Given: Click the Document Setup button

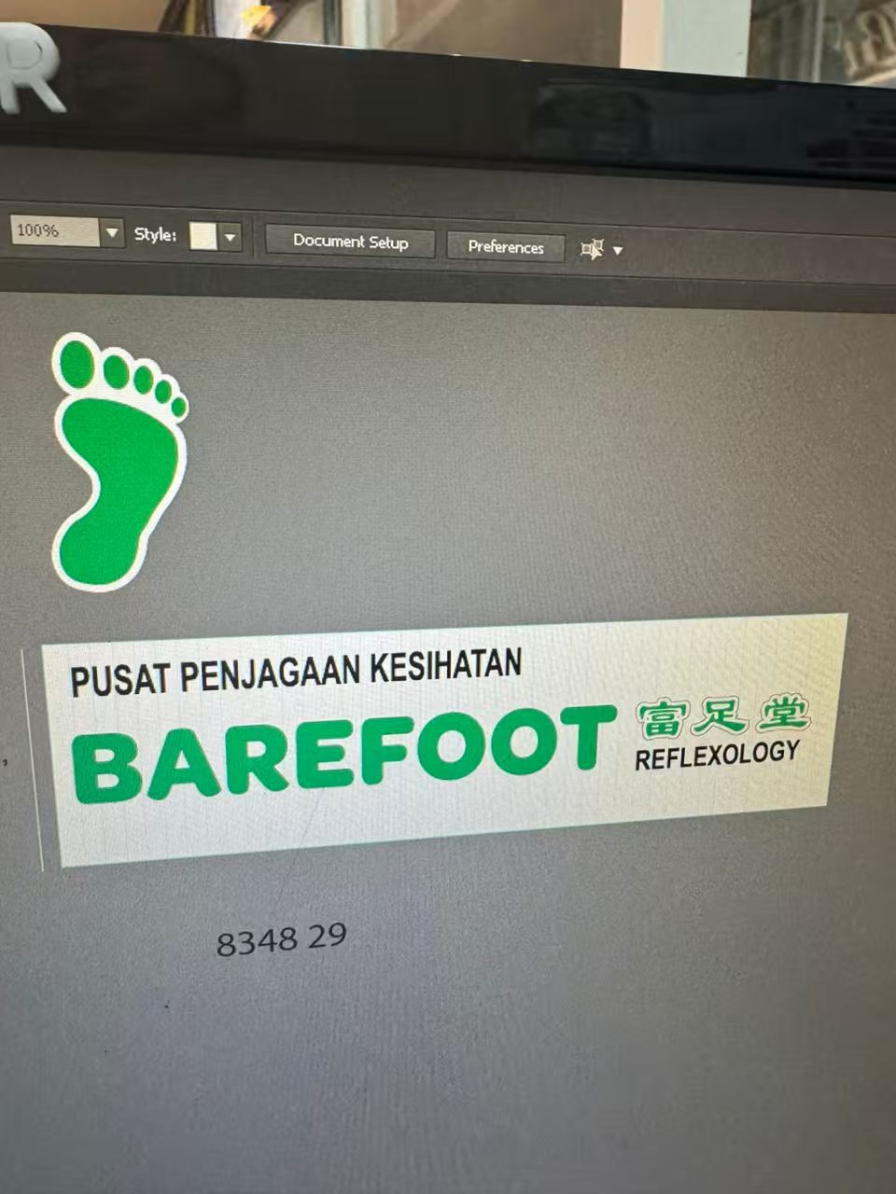Looking at the screenshot, I should pyautogui.click(x=350, y=242).
